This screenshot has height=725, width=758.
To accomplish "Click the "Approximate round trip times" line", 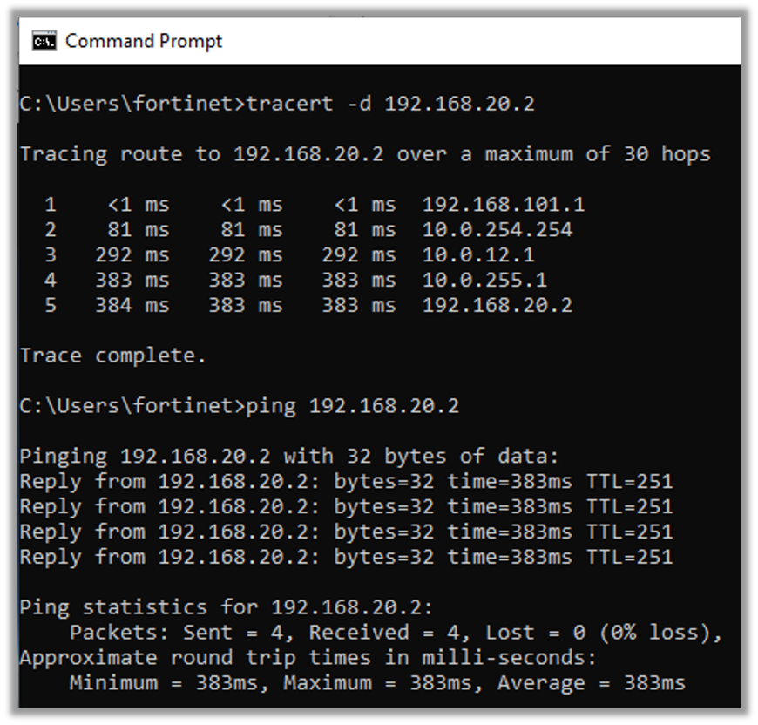I will click(x=308, y=657).
